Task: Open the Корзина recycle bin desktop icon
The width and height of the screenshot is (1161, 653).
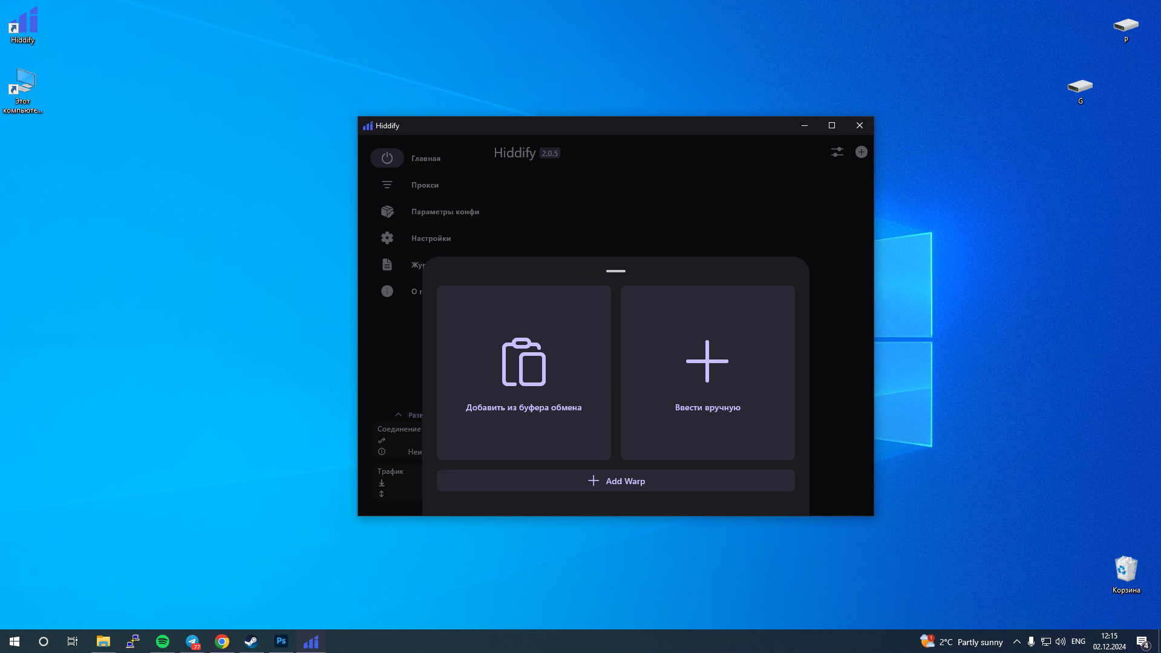Action: point(1126,575)
